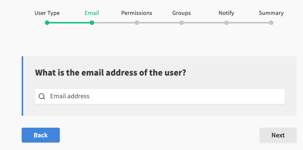Select the green Email step dot

(x=92, y=23)
